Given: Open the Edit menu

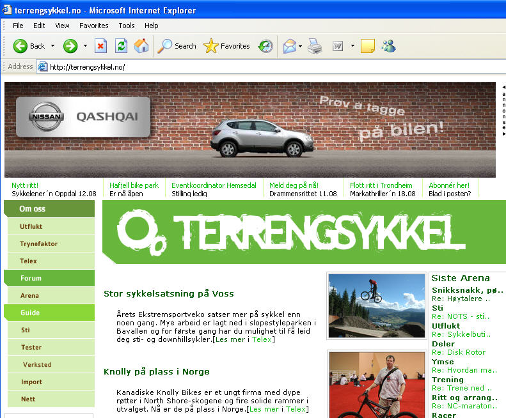Looking at the screenshot, I should (39, 26).
